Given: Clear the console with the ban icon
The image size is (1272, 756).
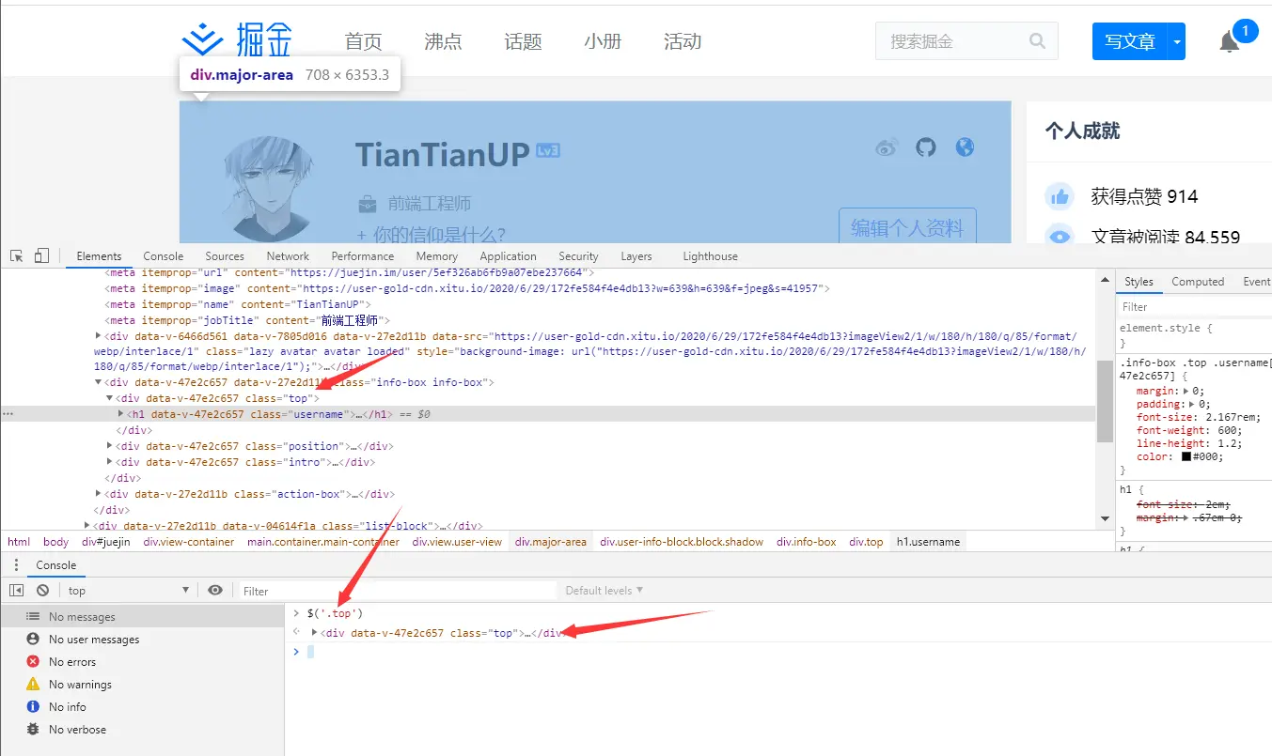Looking at the screenshot, I should (x=42, y=591).
